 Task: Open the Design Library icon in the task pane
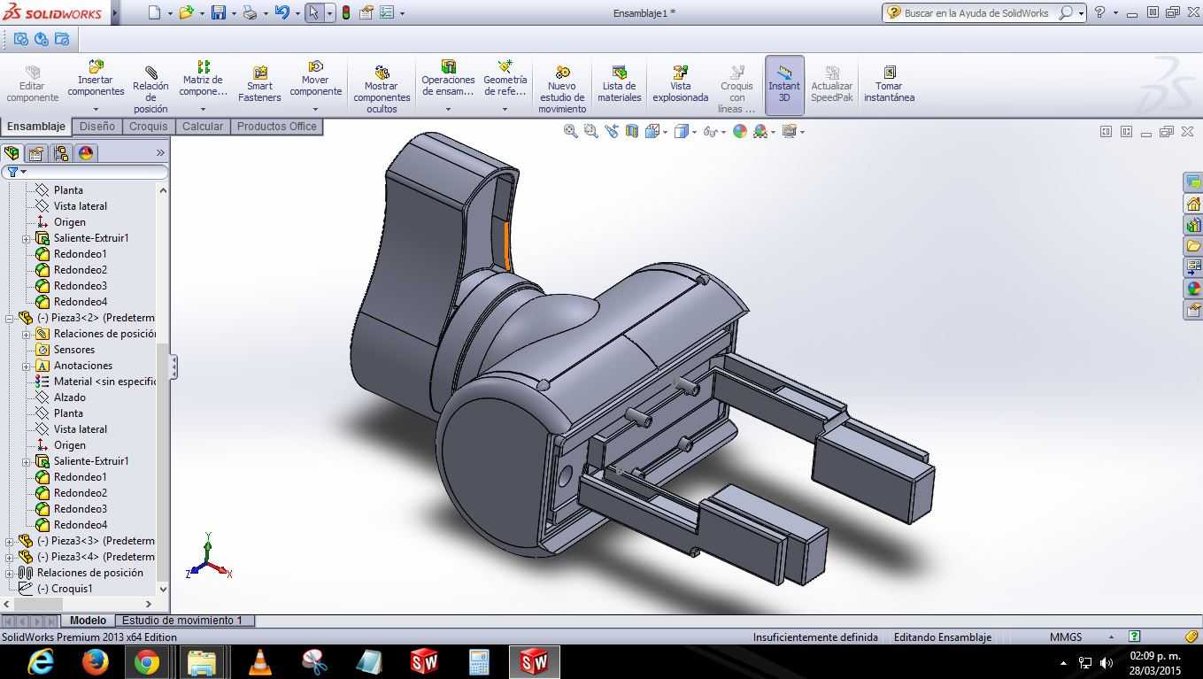point(1193,225)
